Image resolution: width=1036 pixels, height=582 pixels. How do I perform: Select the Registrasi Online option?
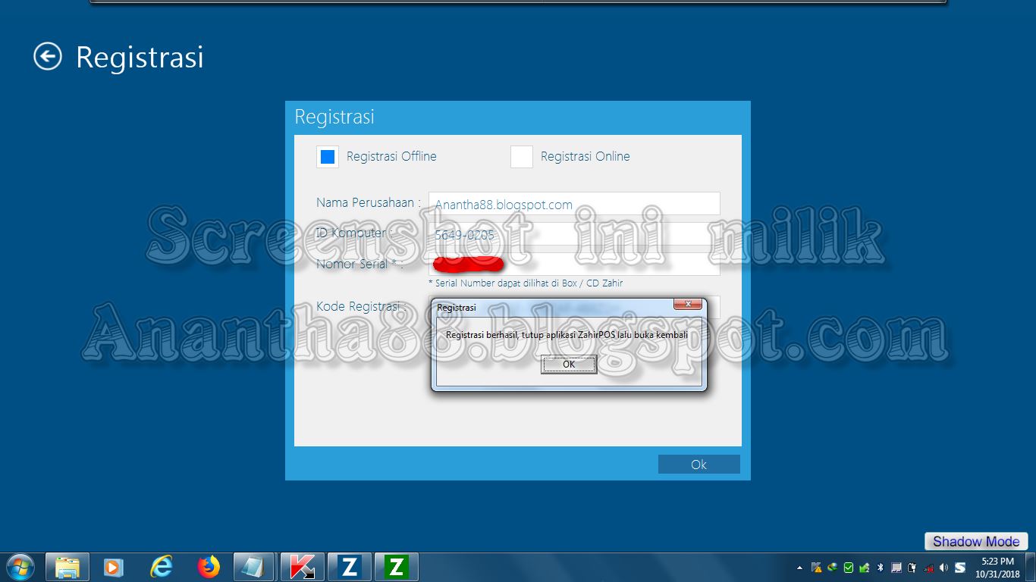[x=522, y=157]
